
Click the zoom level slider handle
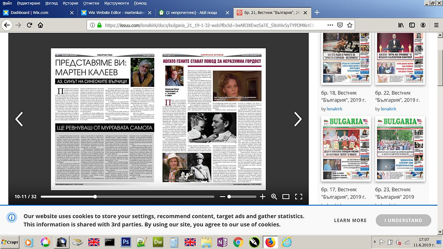(x=229, y=197)
